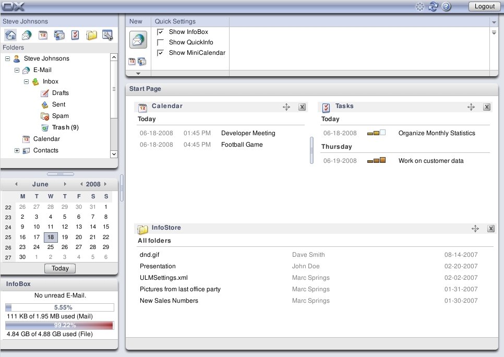This screenshot has width=504, height=357.
Task: Create a new E-Mail via the New panel icon
Action: [x=138, y=39]
